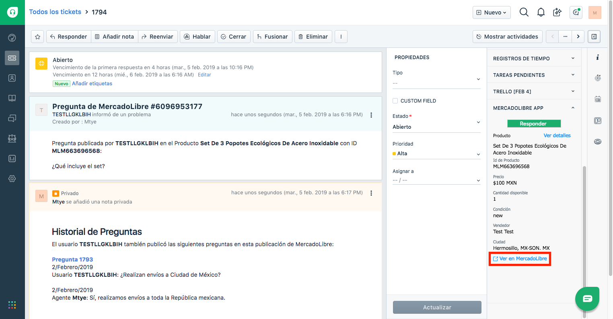Open the app switcher grid icon

click(12, 305)
